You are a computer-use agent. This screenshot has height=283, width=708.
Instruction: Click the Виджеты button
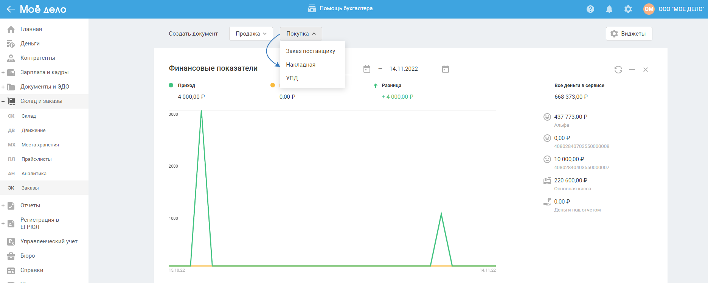point(629,34)
